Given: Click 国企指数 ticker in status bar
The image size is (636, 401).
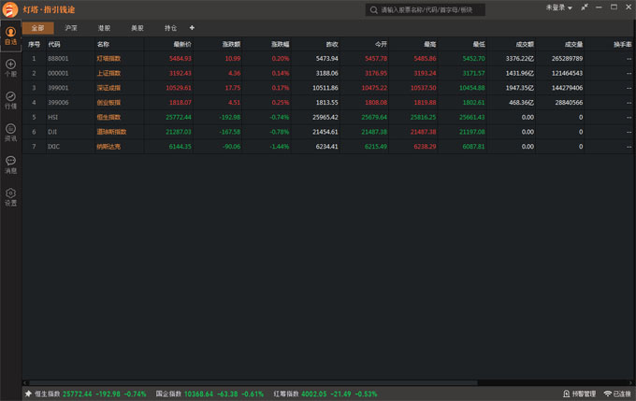Looking at the screenshot, I should tap(210, 394).
